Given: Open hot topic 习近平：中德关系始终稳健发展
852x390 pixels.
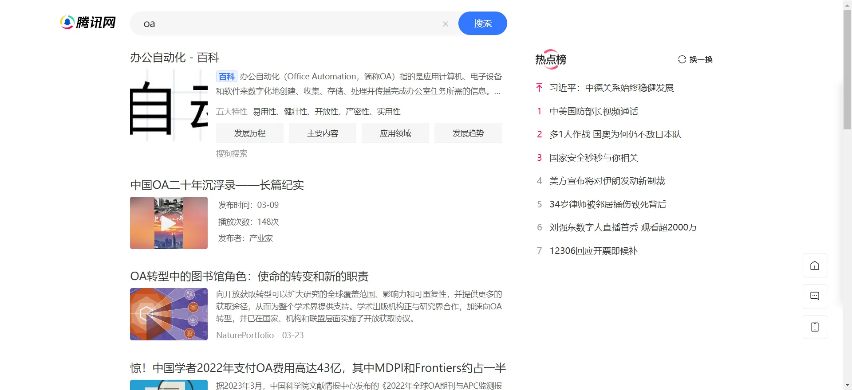Looking at the screenshot, I should 611,88.
